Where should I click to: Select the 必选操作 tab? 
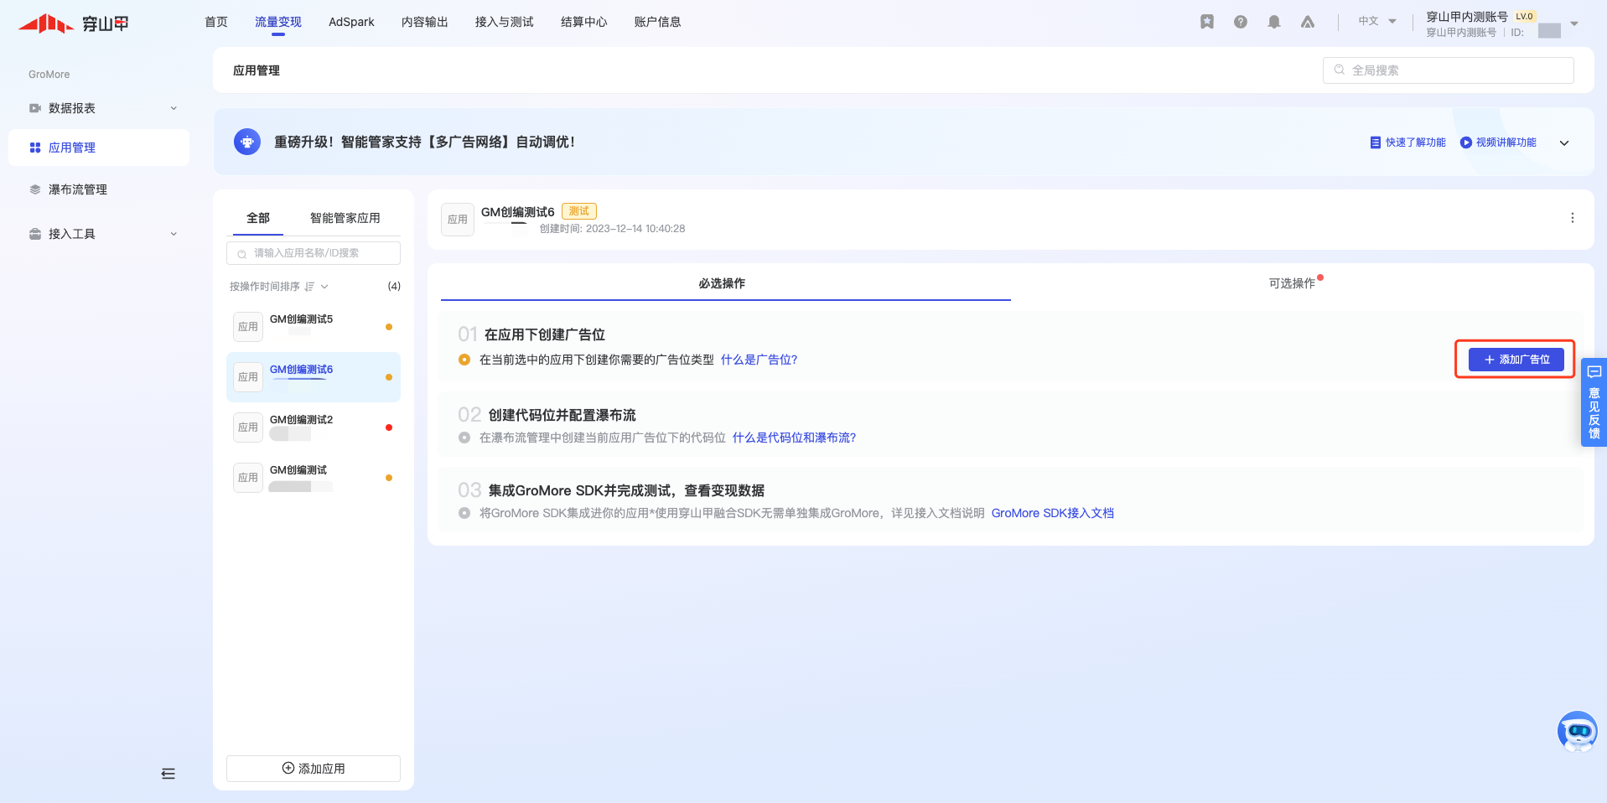click(722, 283)
